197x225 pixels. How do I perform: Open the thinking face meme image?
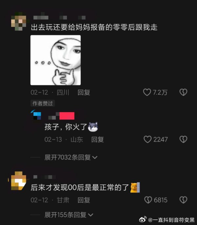pos(55,60)
